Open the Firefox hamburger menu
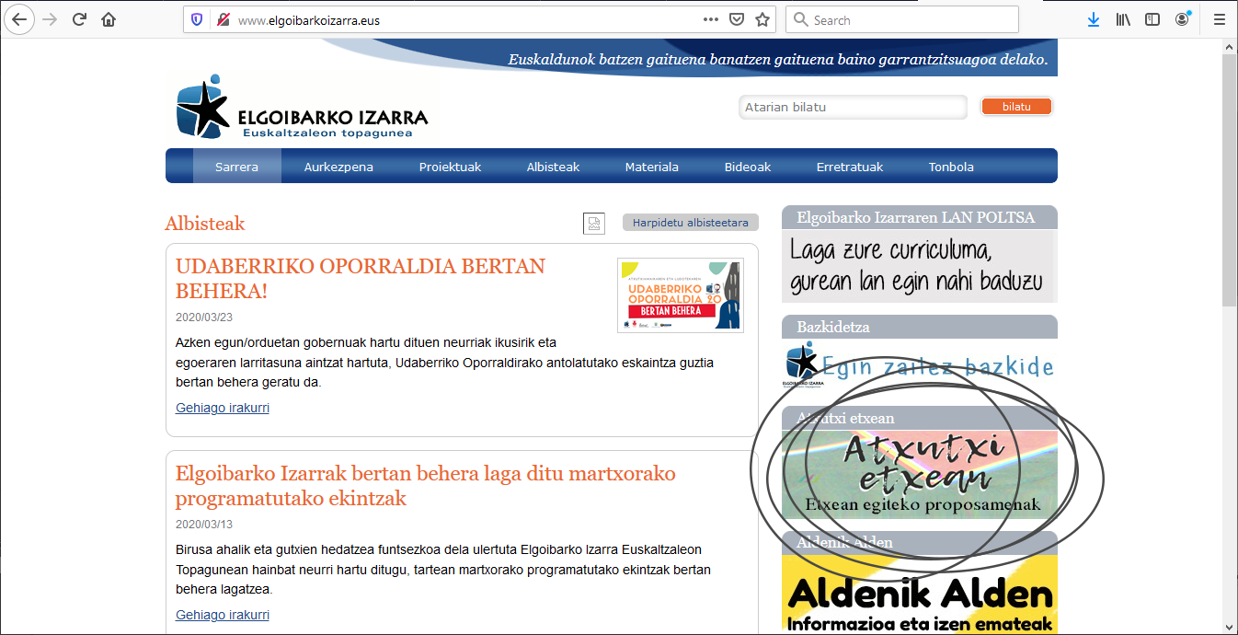 pos(1219,19)
